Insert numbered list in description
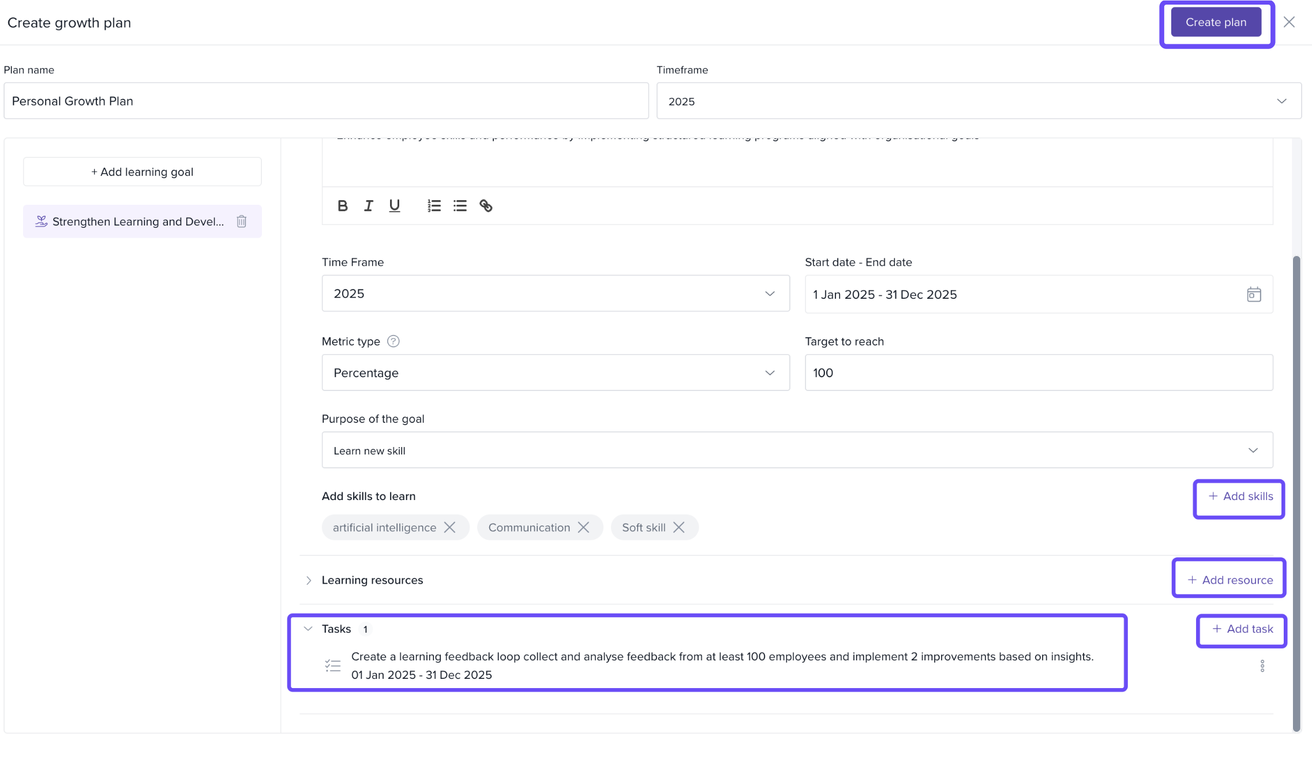 434,206
